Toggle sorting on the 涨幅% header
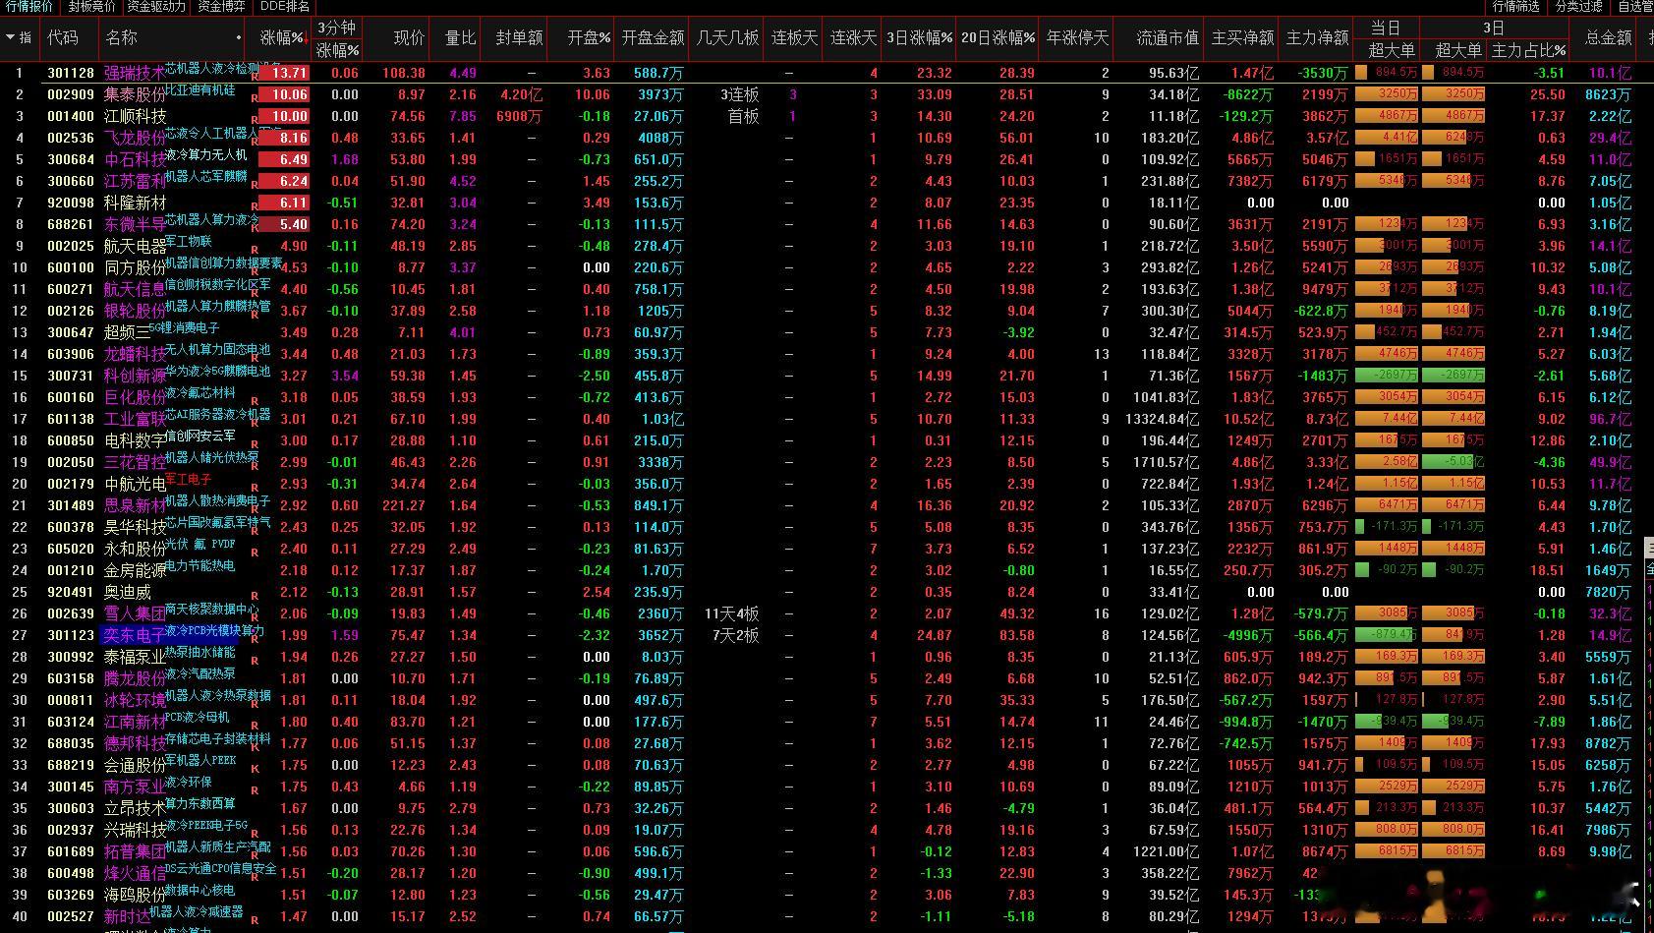The width and height of the screenshot is (1654, 933). pos(284,37)
